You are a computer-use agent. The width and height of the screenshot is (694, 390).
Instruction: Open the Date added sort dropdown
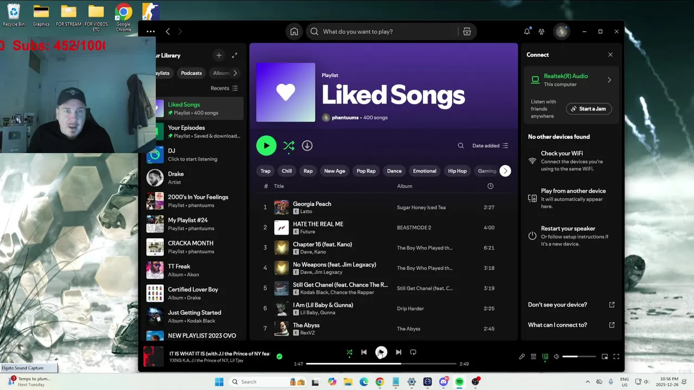490,145
